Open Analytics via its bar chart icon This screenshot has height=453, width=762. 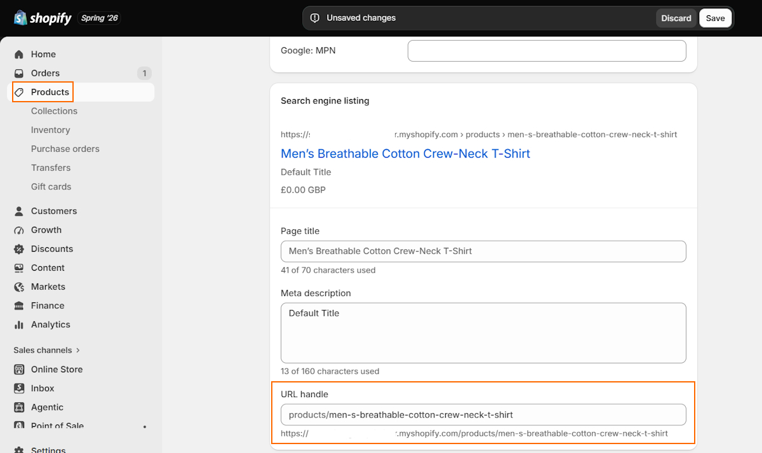[19, 325]
